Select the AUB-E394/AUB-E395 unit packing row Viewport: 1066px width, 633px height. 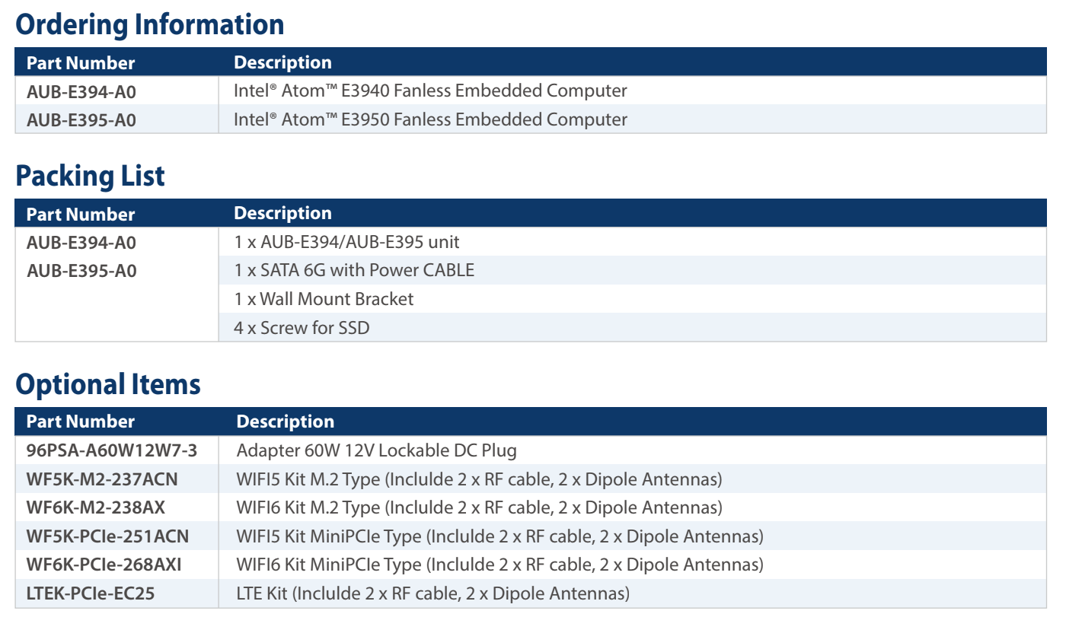pos(347,243)
